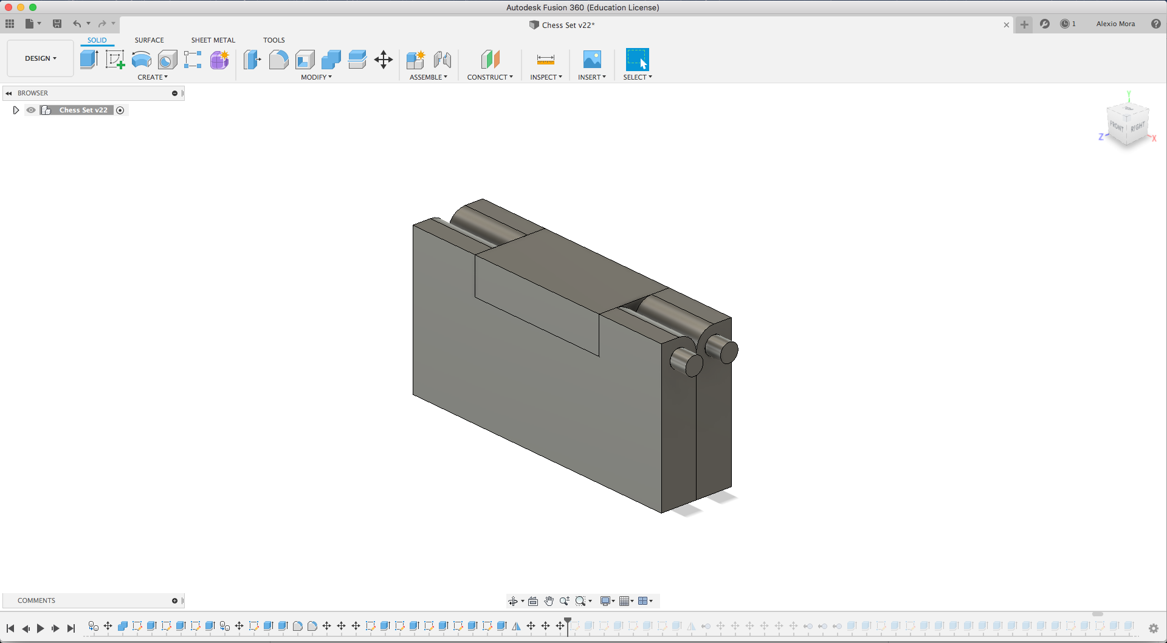The image size is (1167, 643).
Task: Select the Fillet tool icon
Action: [x=278, y=60]
